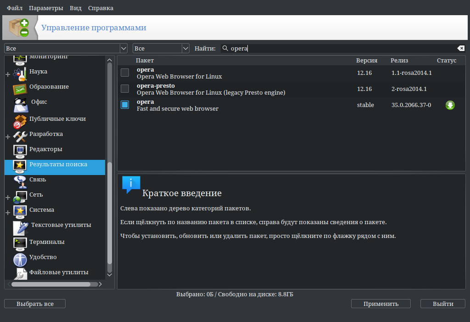Click the Выйти button
470x322 pixels.
click(x=443, y=304)
